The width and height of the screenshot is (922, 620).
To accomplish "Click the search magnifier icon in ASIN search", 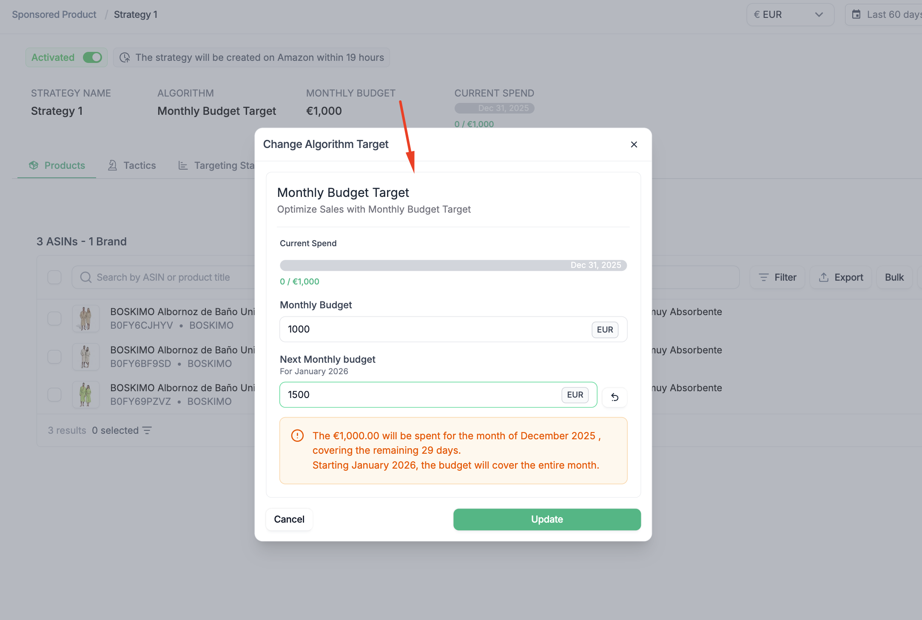I will (x=86, y=277).
